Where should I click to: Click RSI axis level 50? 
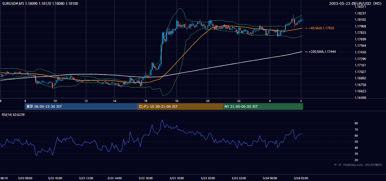point(356,141)
